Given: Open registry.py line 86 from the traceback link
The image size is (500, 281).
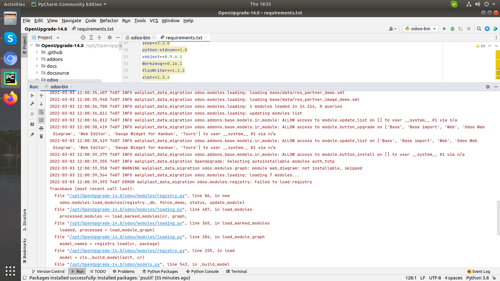Looking at the screenshot, I should [126, 196].
